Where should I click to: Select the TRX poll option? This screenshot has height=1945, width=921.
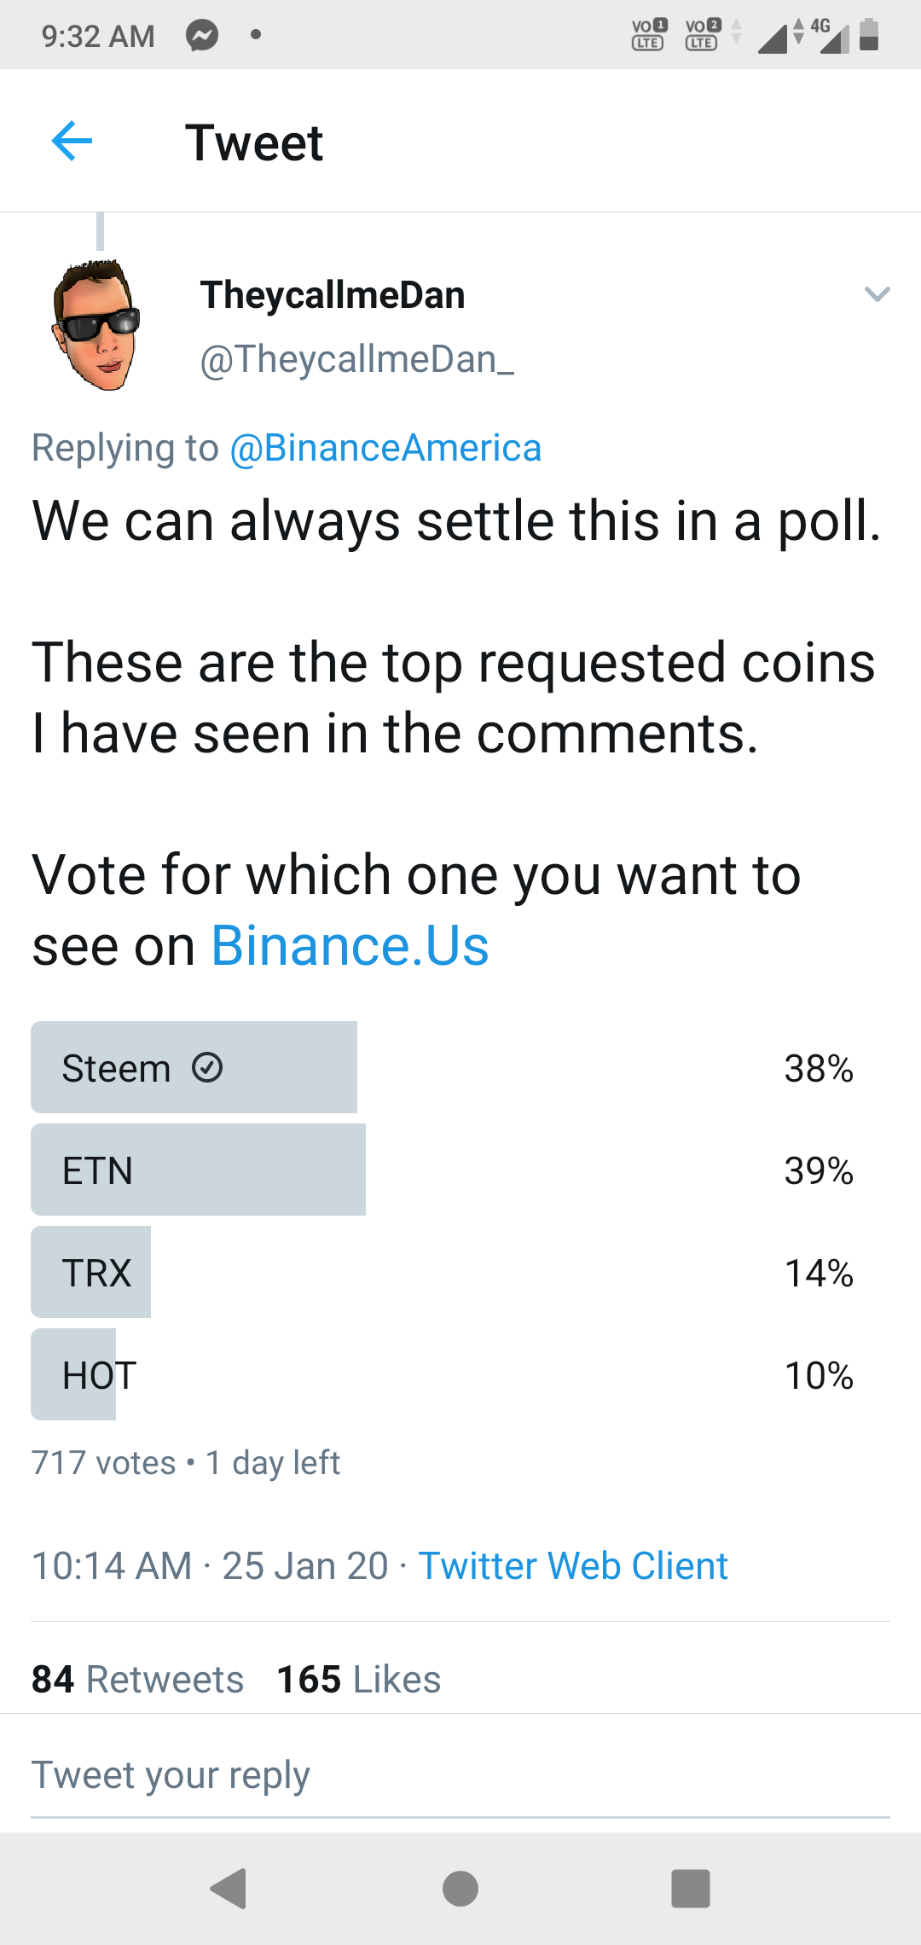tap(460, 1272)
